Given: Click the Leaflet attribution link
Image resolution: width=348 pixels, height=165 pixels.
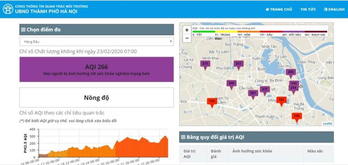Looking at the screenshot, I should [327, 124].
